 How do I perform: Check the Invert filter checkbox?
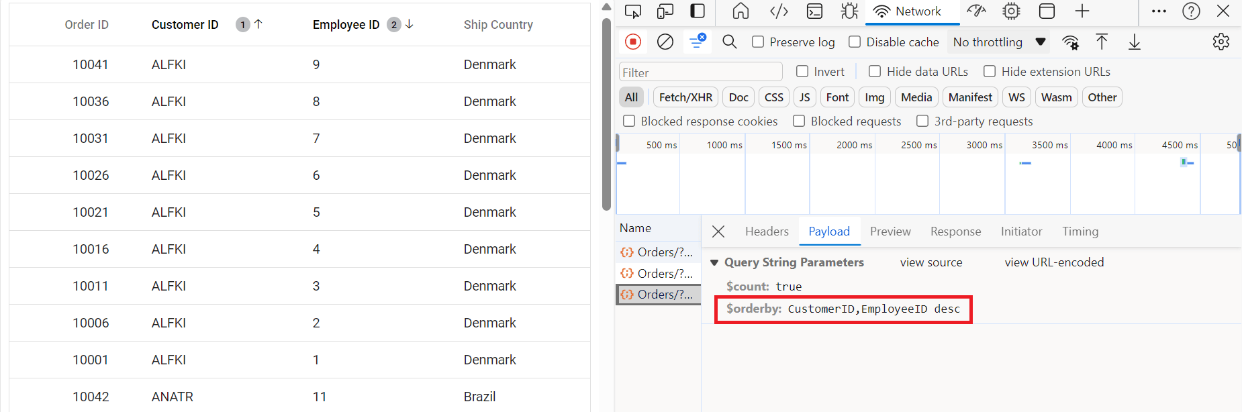[x=802, y=71]
